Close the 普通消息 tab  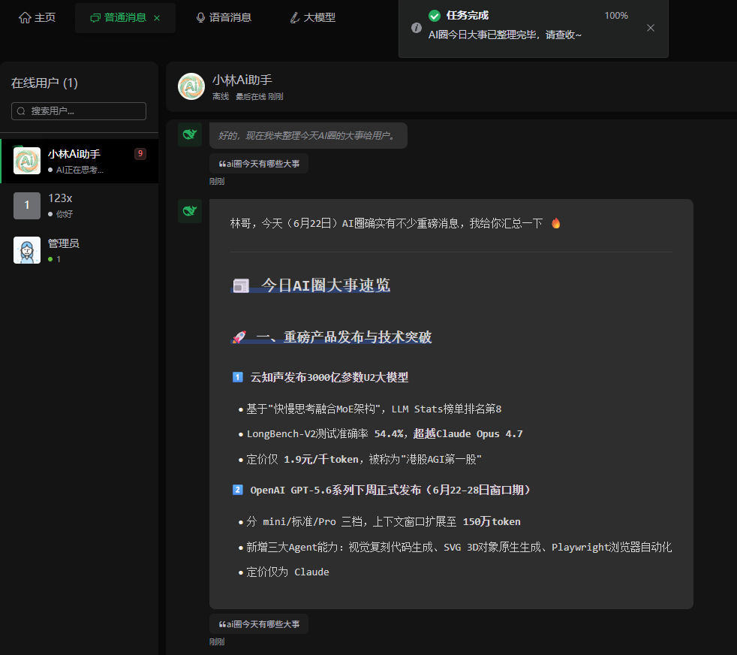pos(157,18)
